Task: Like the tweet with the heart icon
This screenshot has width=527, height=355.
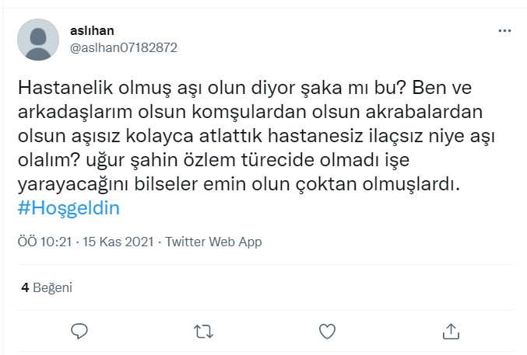Action: [327, 332]
